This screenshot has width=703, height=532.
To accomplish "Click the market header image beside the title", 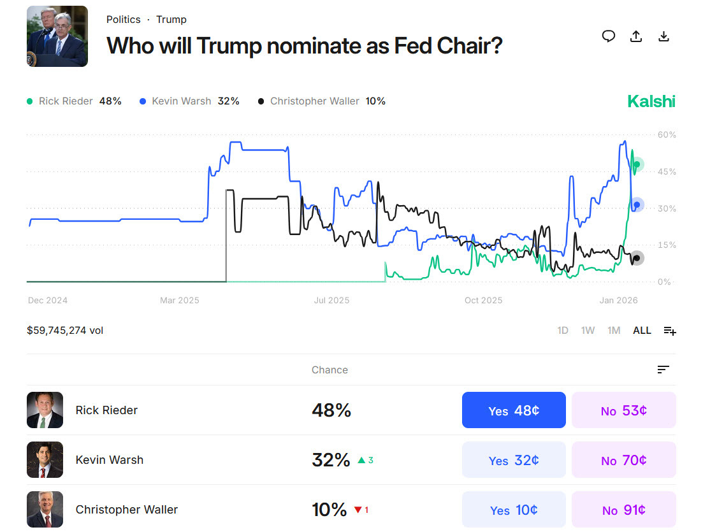I will pos(57,36).
